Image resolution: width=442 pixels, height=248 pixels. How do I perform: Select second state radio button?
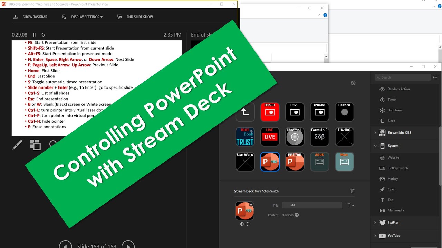pos(247,224)
